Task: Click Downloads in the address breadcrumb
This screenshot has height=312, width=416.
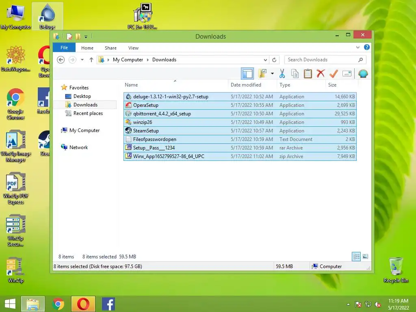Action: click(164, 60)
